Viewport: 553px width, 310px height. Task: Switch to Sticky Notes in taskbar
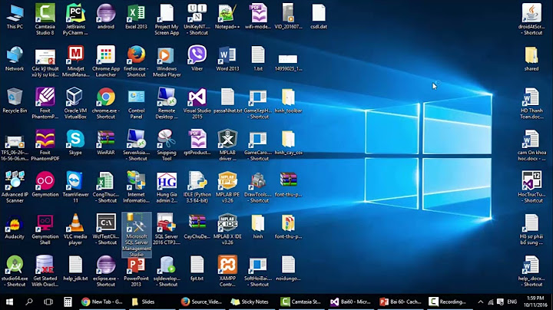[x=252, y=302]
